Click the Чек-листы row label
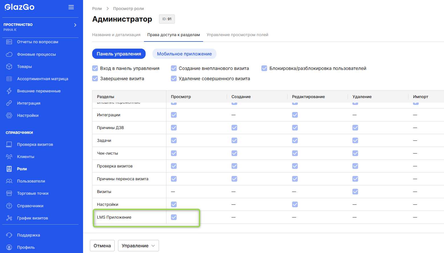This screenshot has width=444, height=253. pos(108,153)
